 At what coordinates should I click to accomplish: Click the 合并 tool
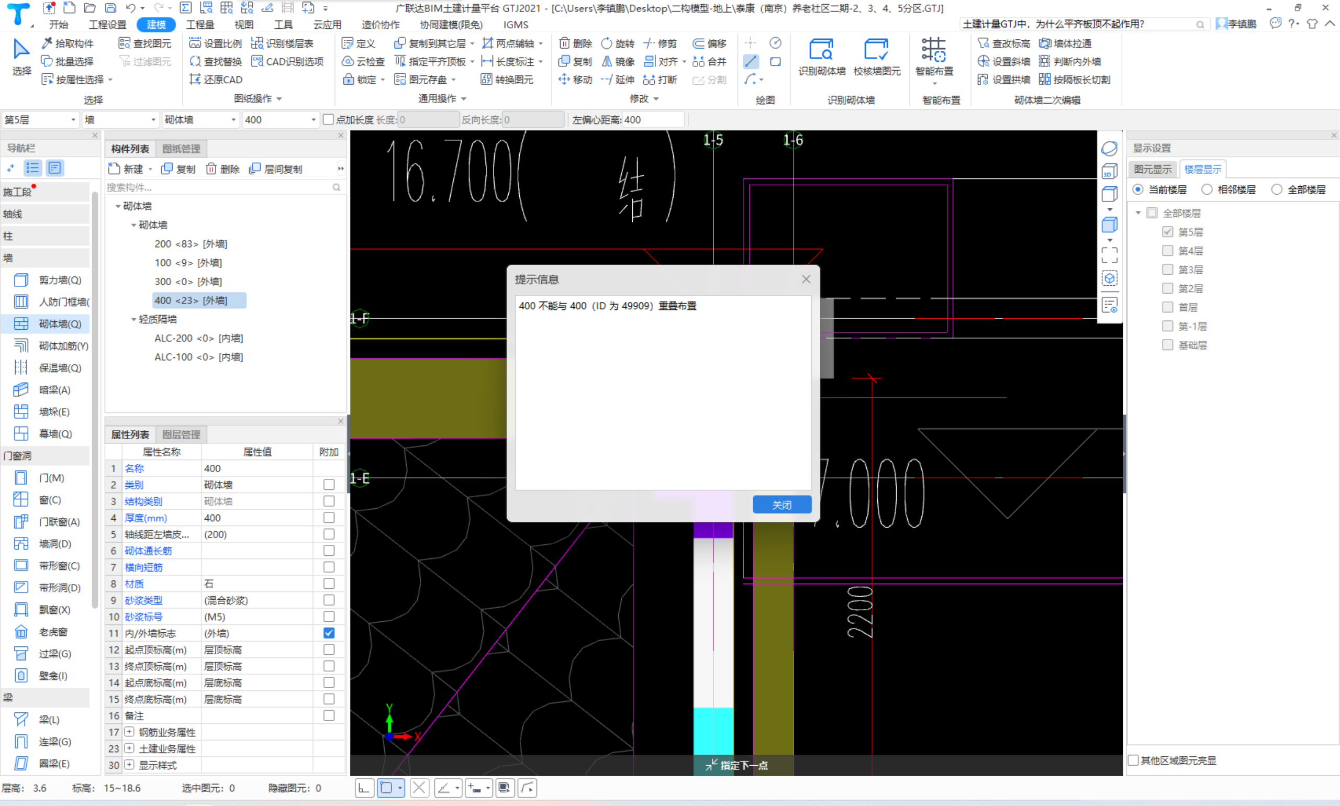(709, 61)
